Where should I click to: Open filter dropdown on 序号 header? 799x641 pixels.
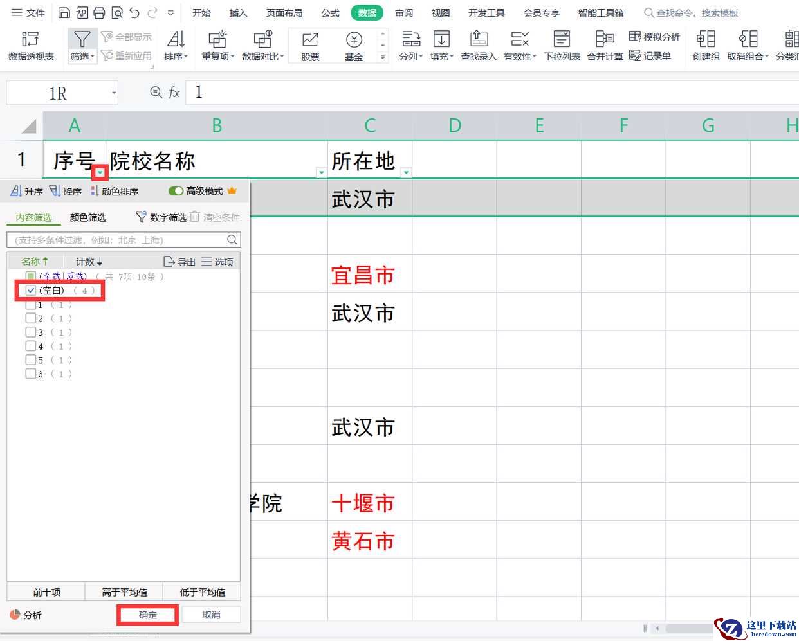click(100, 172)
